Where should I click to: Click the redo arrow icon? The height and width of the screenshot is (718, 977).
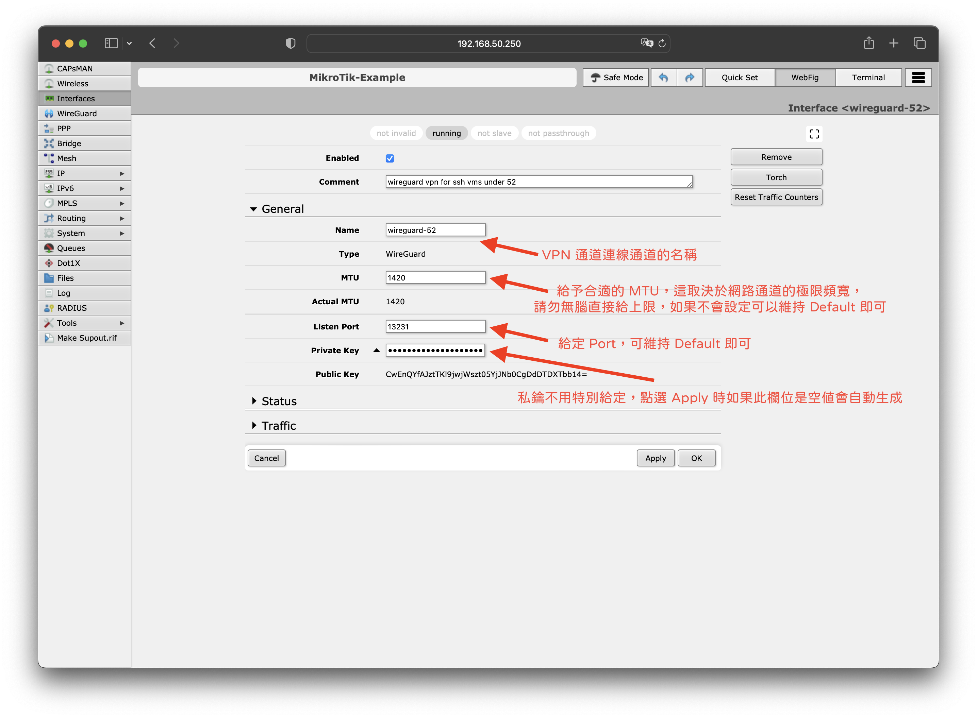pos(690,78)
